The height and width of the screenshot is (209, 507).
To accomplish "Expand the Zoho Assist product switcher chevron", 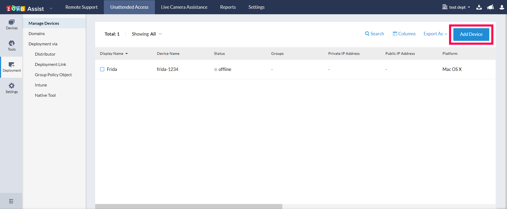I will [x=51, y=9].
